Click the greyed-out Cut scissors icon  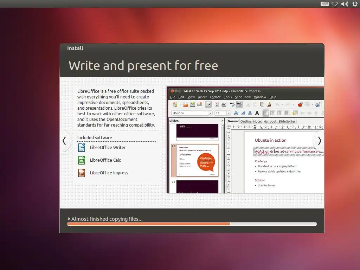pos(248,105)
